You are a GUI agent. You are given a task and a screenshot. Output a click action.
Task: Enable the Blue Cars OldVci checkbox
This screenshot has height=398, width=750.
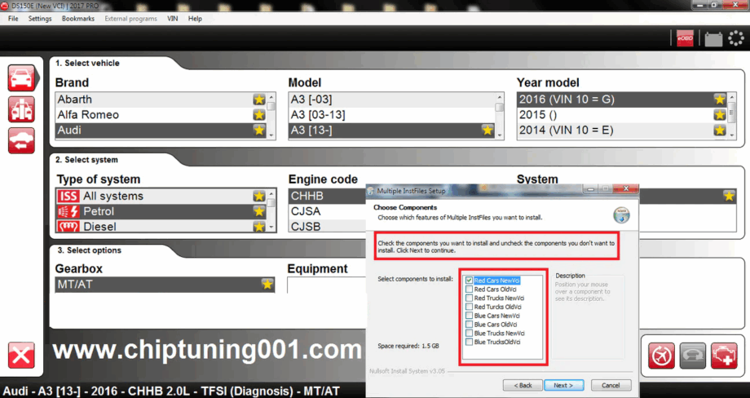point(469,325)
